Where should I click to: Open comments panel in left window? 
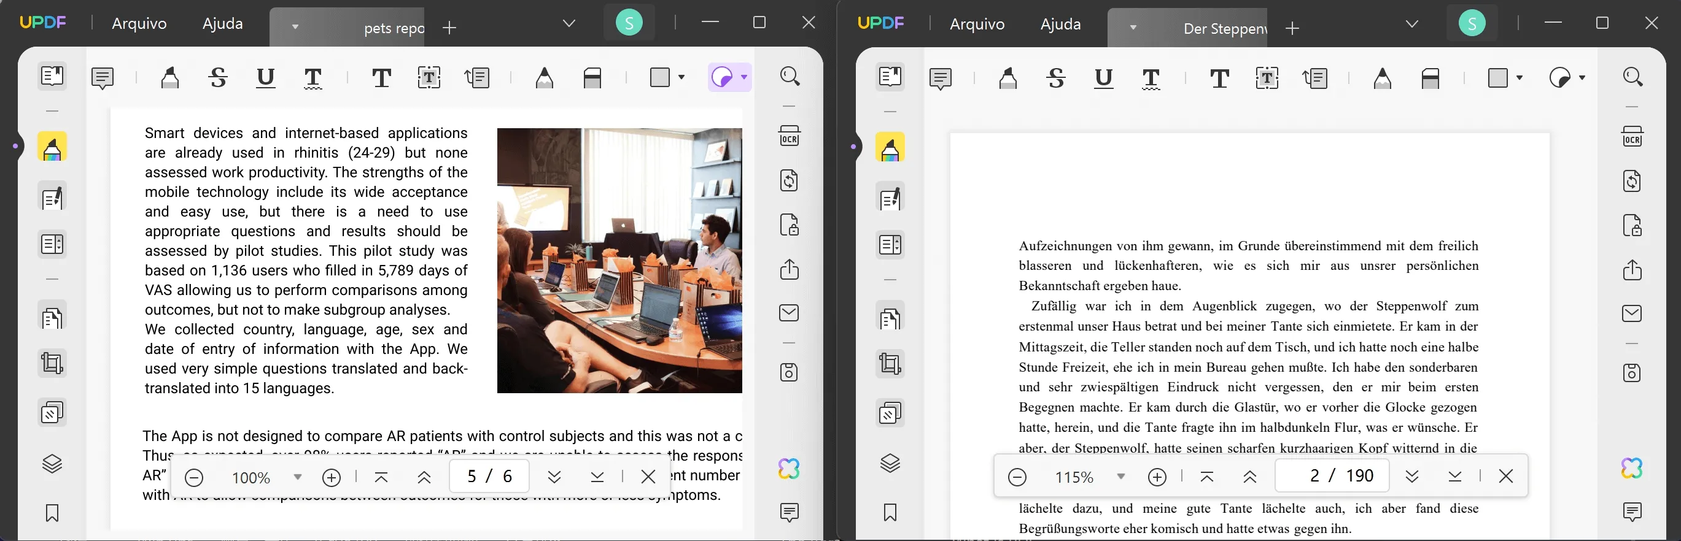click(790, 512)
